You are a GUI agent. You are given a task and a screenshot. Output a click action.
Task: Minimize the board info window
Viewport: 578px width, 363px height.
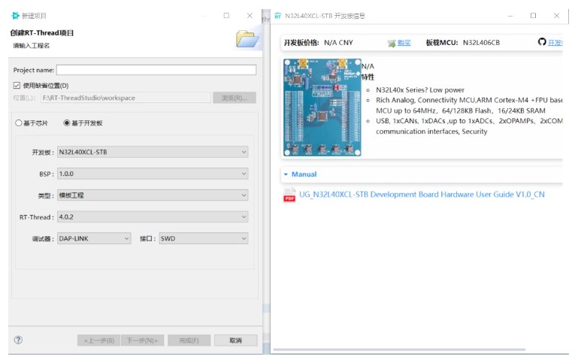[510, 16]
